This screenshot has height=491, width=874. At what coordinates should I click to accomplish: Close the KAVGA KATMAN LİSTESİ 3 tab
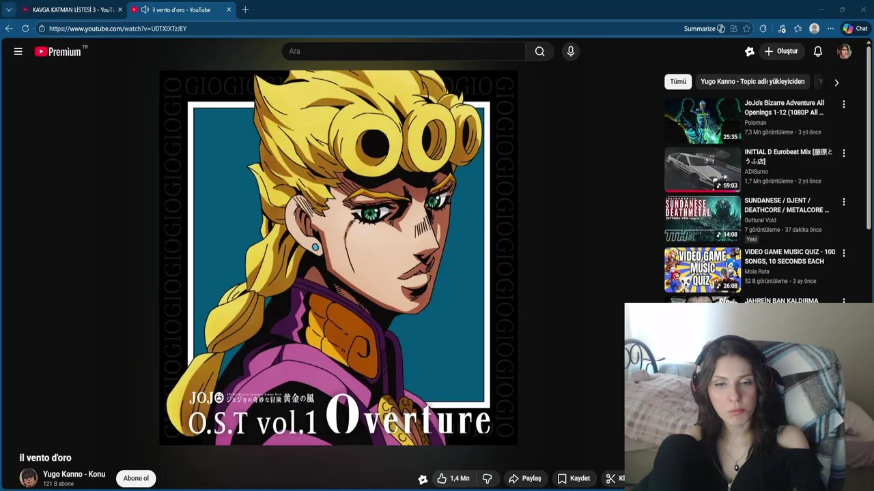[x=120, y=10]
